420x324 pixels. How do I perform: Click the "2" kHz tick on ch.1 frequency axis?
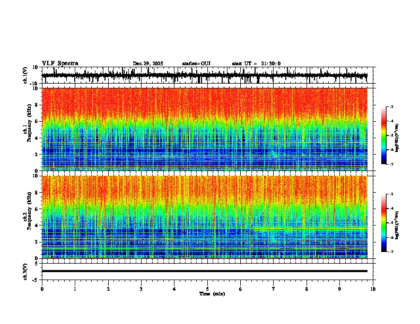pos(37,154)
